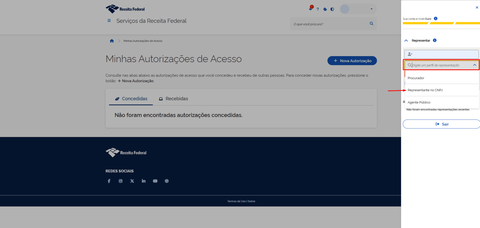This screenshot has width=480, height=228.
Task: Open the notifications bell icon
Action: (x=311, y=9)
